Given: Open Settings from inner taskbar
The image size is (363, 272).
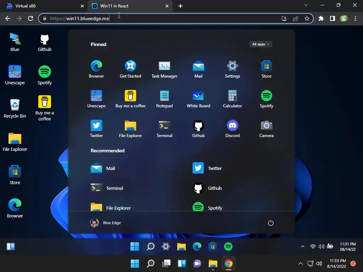Looking at the screenshot, I should coord(166,246).
